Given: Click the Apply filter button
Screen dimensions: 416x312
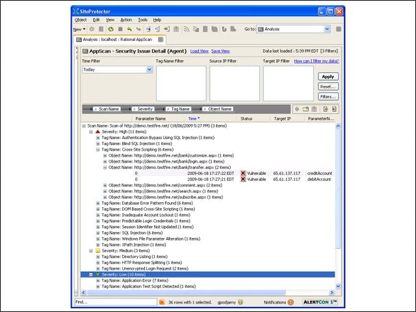Looking at the screenshot, I should (x=328, y=77).
